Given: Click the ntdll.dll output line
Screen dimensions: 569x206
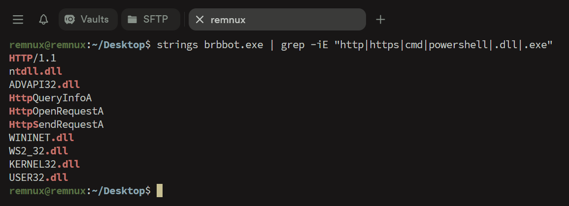Looking at the screenshot, I should click(35, 71).
